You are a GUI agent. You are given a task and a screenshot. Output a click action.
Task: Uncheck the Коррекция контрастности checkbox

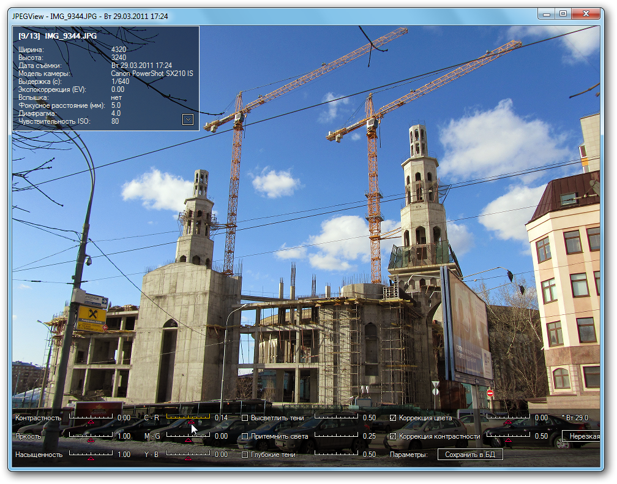pyautogui.click(x=393, y=436)
